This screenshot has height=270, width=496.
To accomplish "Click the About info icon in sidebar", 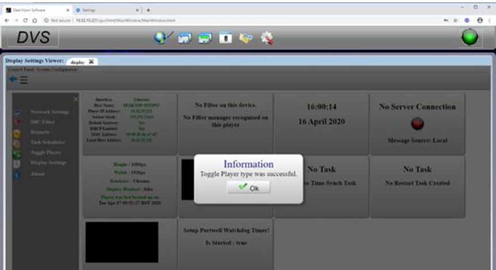I will click(17, 174).
